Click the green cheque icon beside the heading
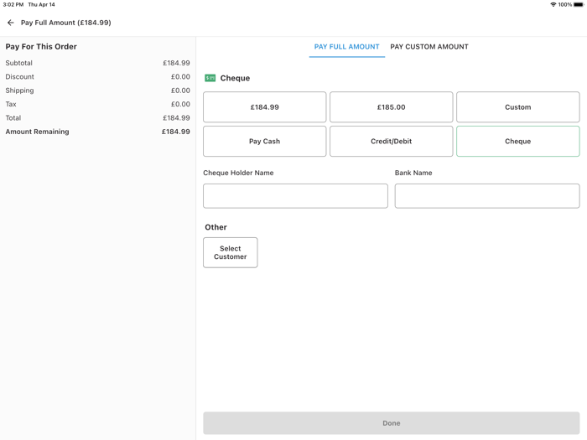Screen dimensions: 587x440 click(x=210, y=78)
